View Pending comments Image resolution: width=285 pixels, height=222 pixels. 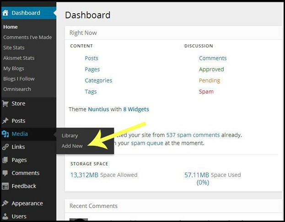click(x=210, y=80)
